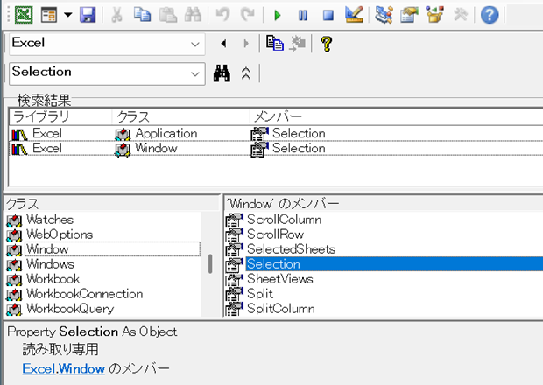This screenshot has height=385, width=543.
Task: Click the メンバー column header
Action: 396,116
